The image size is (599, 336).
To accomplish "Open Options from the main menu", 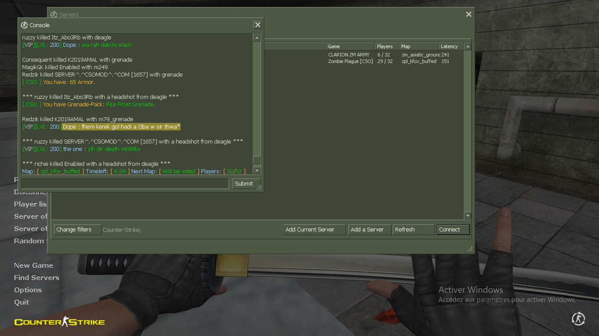I will pos(28,290).
